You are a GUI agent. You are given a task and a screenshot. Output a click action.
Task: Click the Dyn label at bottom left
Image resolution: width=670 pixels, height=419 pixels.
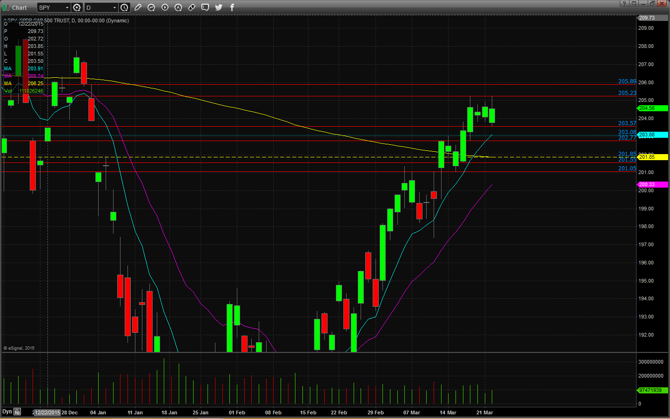click(7, 412)
